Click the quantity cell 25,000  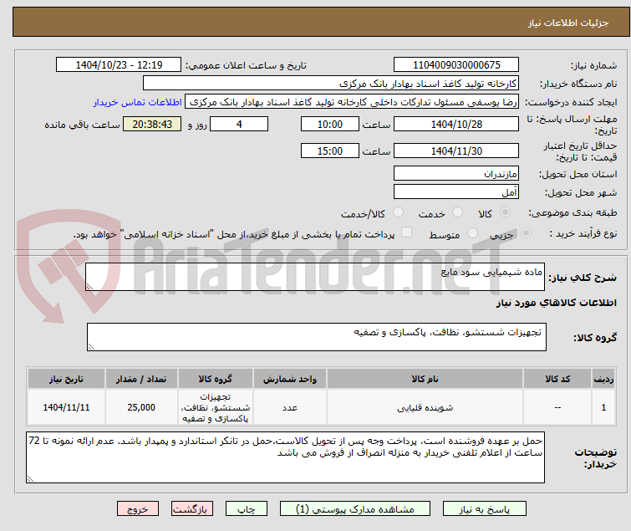[141, 407]
